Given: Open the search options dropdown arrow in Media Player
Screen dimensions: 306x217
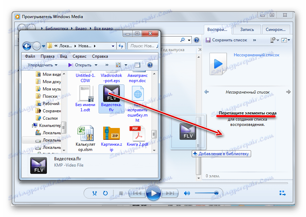Looking at the screenshot, I should (189, 40).
